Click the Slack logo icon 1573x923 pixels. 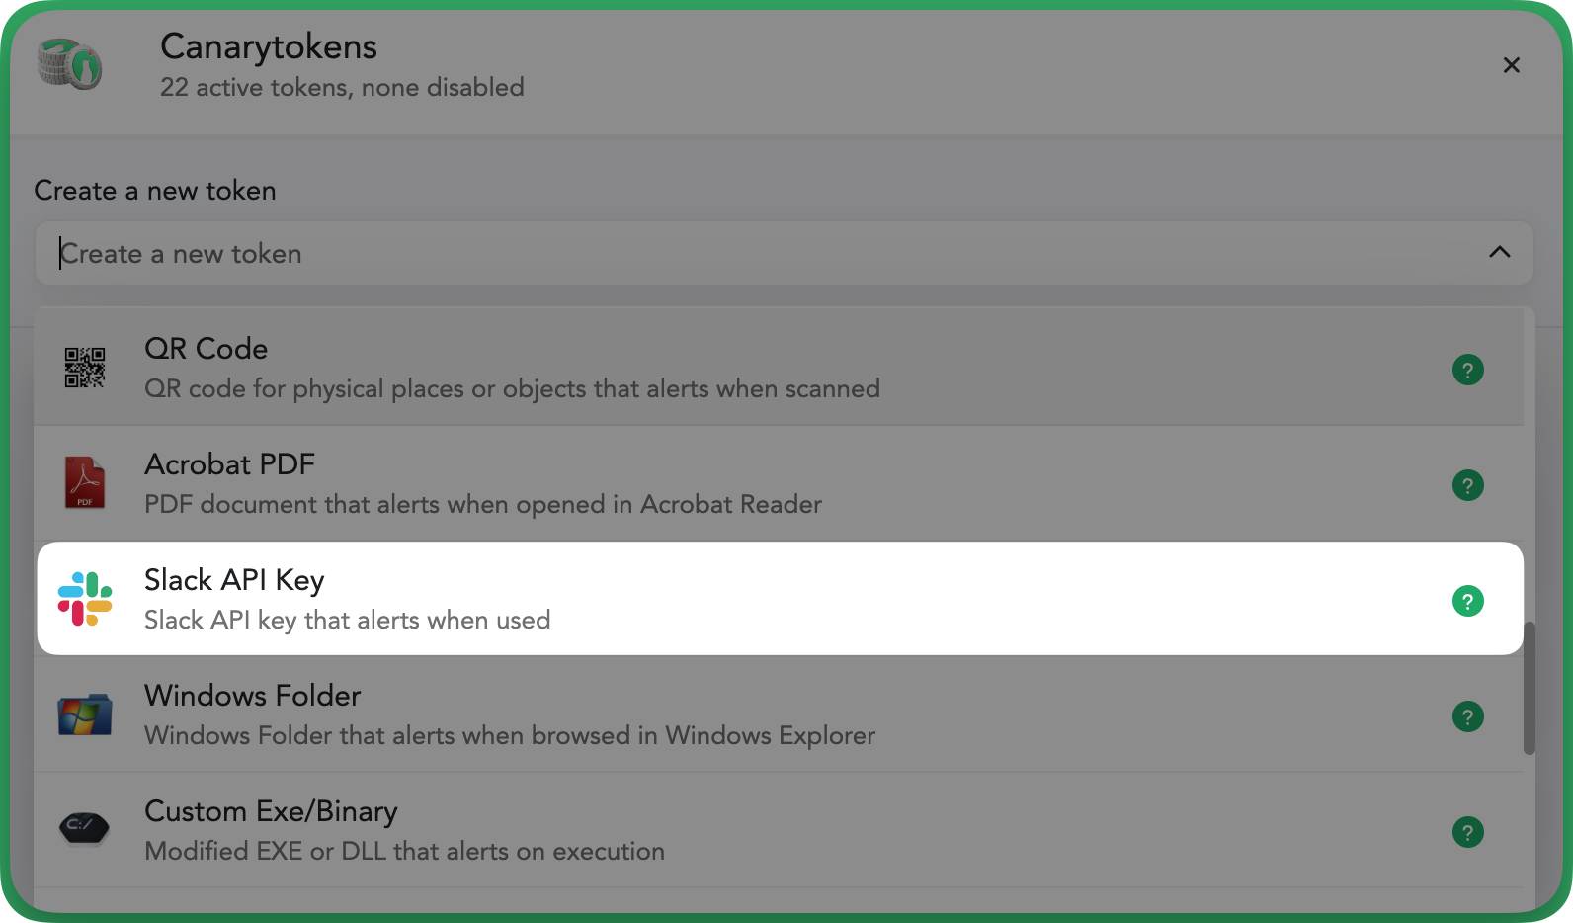tap(85, 599)
